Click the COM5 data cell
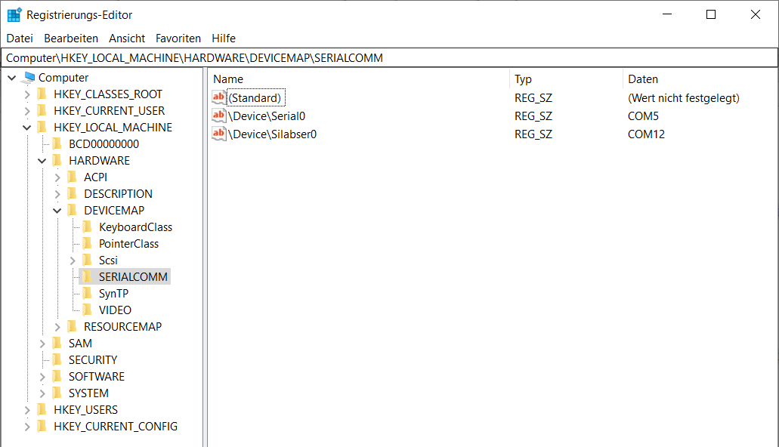 (643, 116)
